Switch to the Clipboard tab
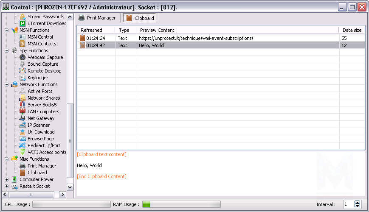This screenshot has height=212, width=369. [140, 18]
